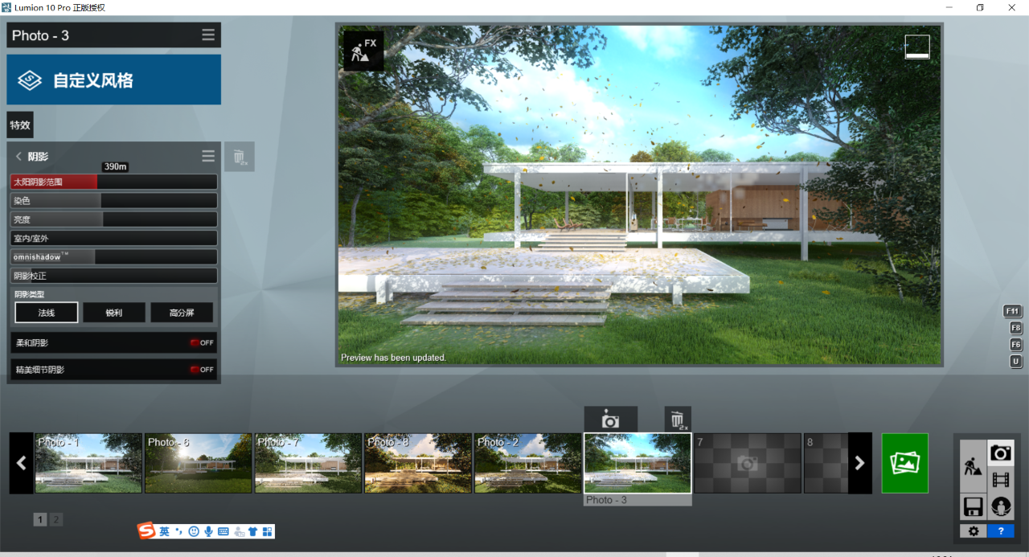Select the Photo - 6 thumbnail
Screen dimensions: 1029x557
(199, 463)
